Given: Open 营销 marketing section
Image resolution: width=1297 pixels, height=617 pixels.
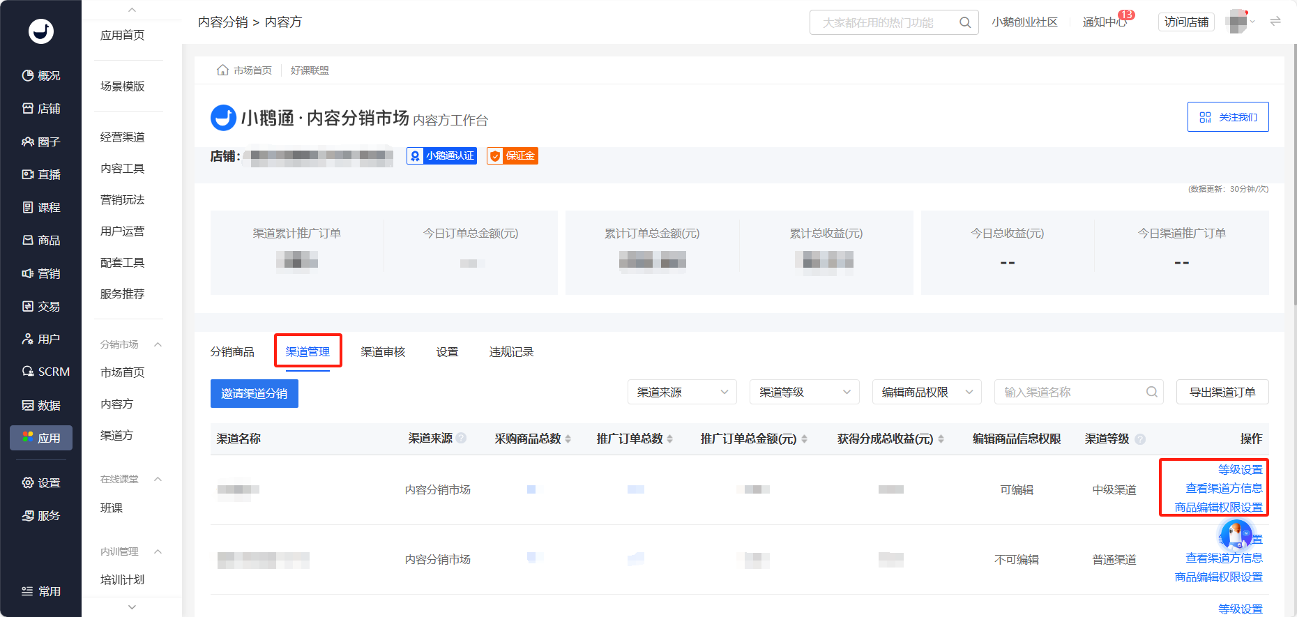Looking at the screenshot, I should tap(41, 273).
